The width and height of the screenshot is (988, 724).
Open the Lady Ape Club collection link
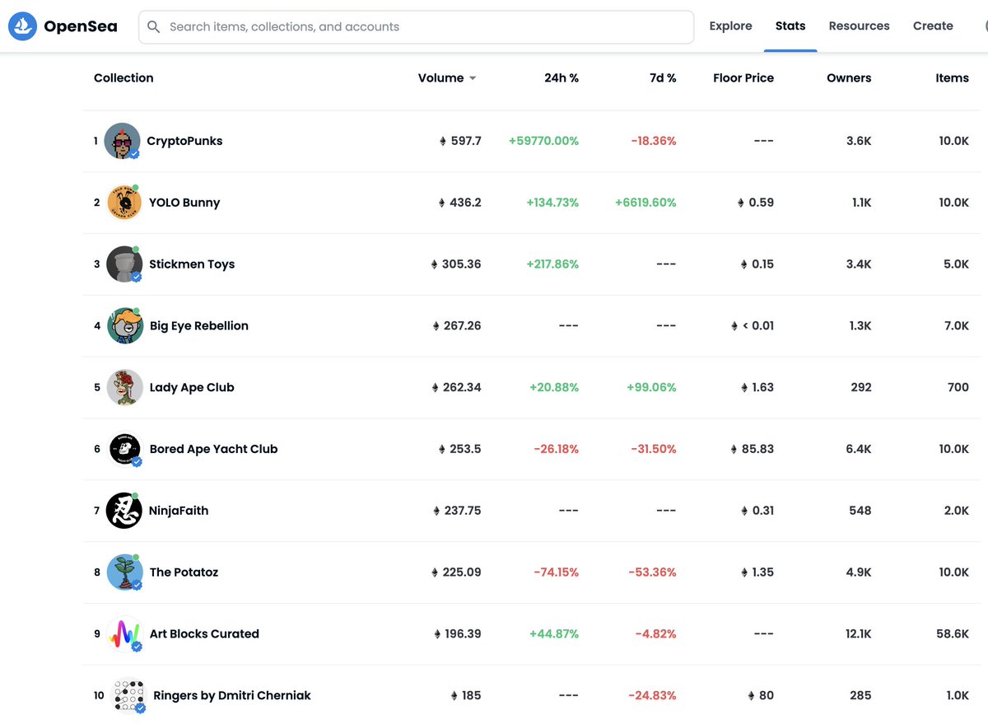(x=192, y=387)
